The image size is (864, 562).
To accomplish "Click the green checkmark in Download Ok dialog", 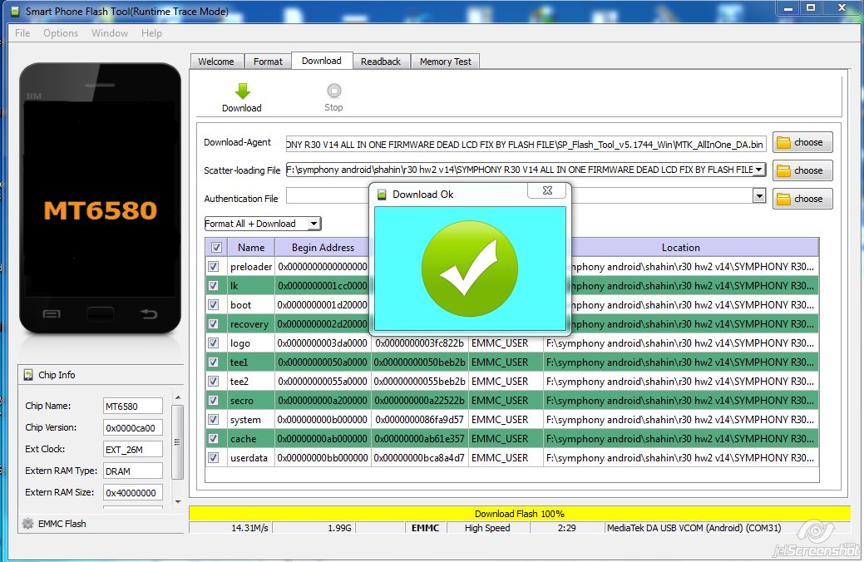I will click(x=470, y=269).
